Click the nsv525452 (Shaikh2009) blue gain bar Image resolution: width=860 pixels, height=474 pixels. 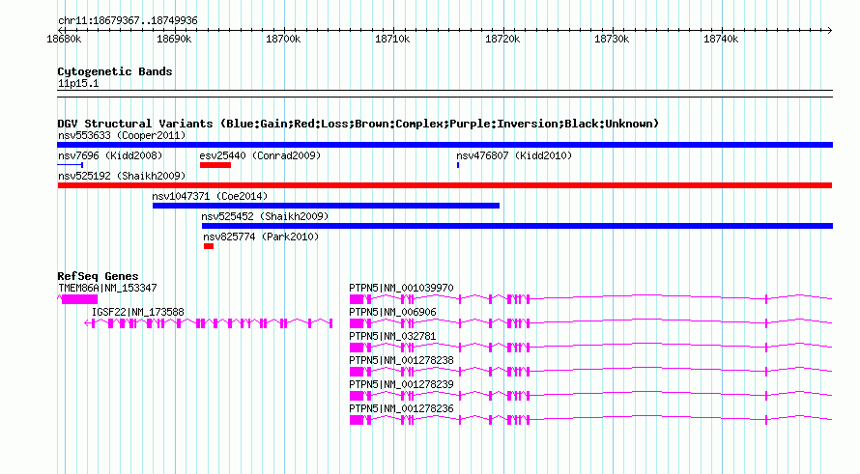point(517,226)
